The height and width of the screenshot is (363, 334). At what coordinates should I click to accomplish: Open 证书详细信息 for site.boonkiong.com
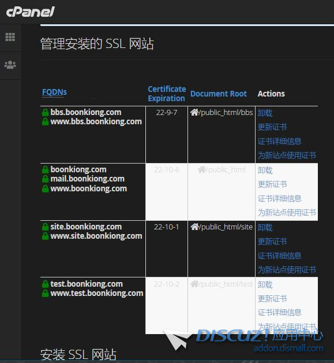click(280, 255)
